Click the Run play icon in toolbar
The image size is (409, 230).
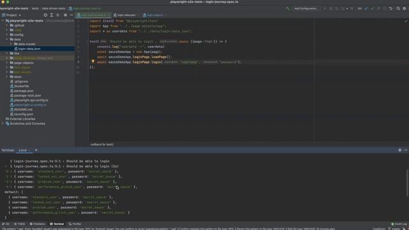coord(325,8)
